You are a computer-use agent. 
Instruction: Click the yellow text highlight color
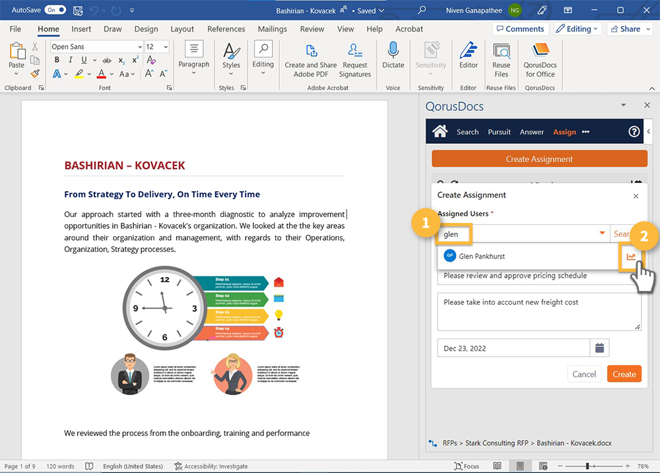(x=79, y=74)
